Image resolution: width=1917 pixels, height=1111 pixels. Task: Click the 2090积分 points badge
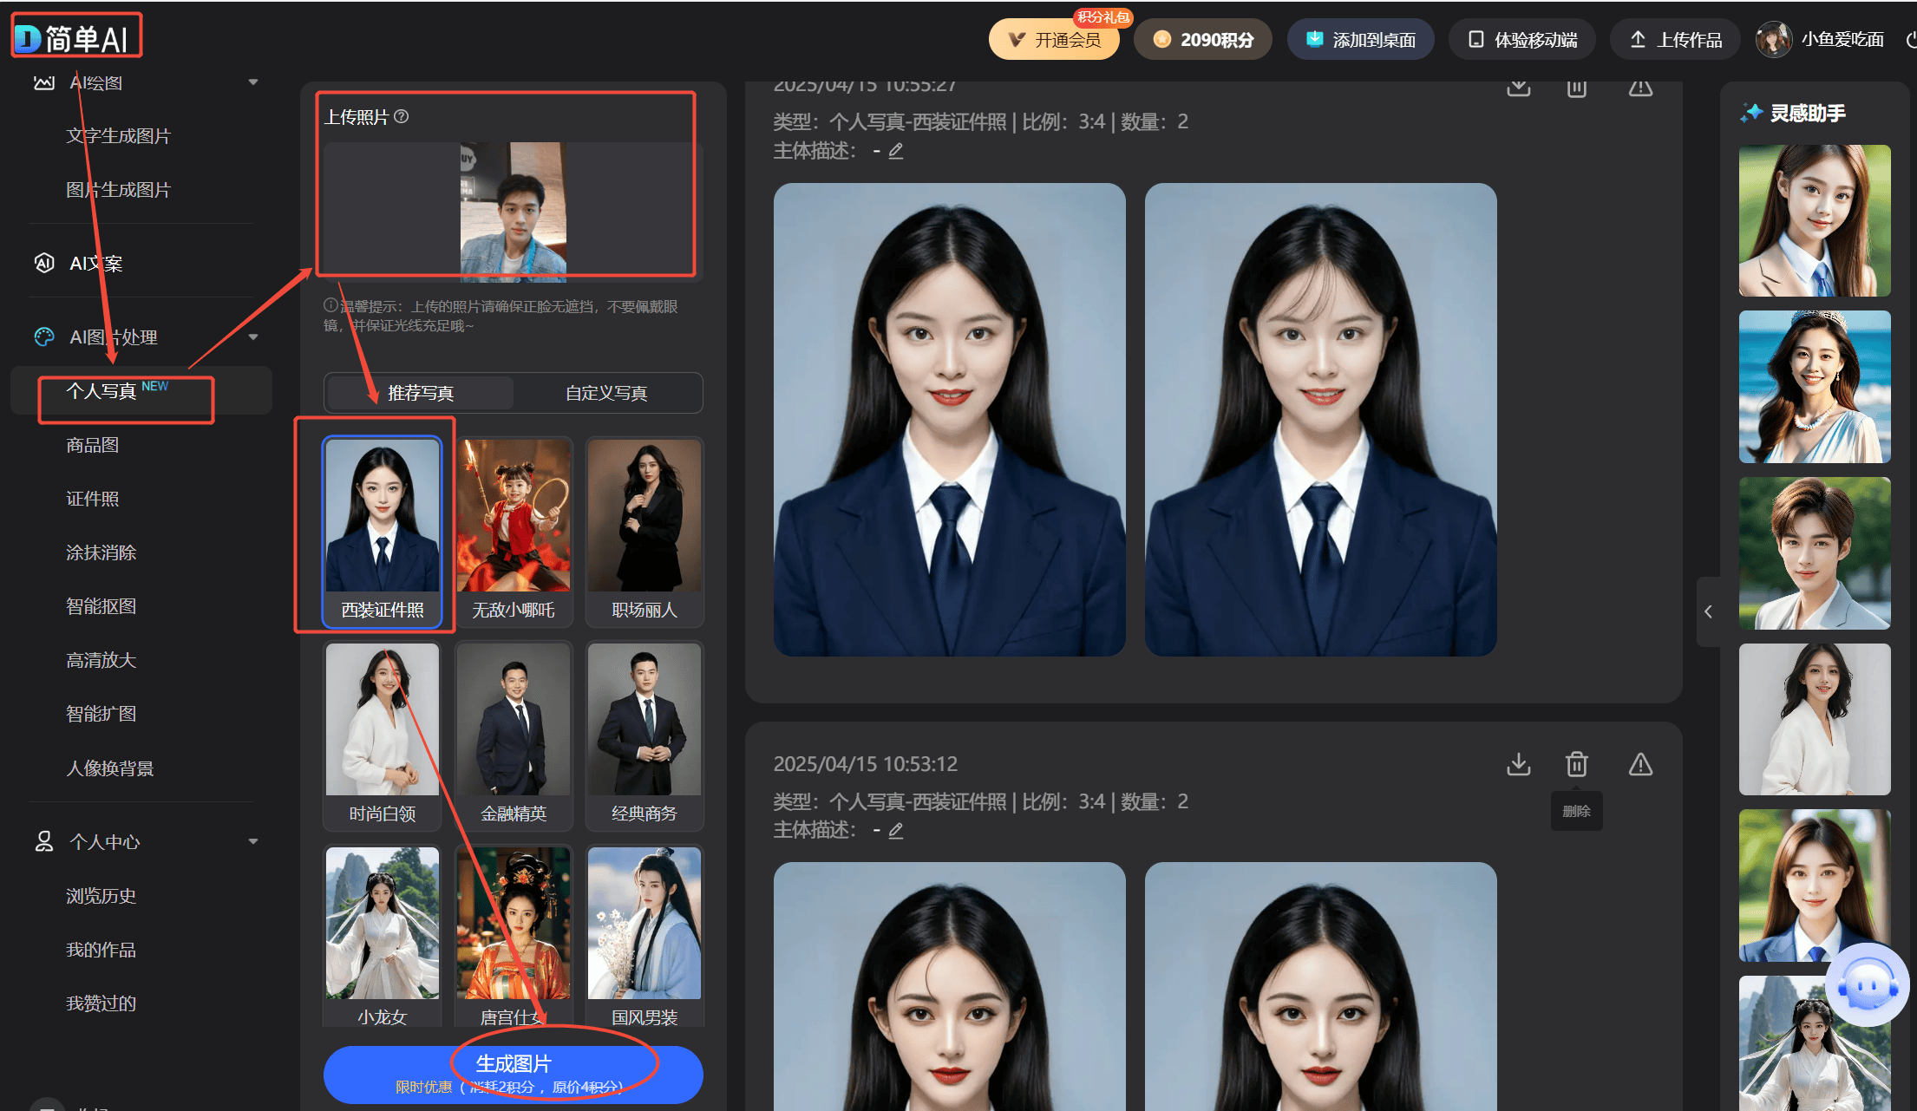[x=1203, y=40]
